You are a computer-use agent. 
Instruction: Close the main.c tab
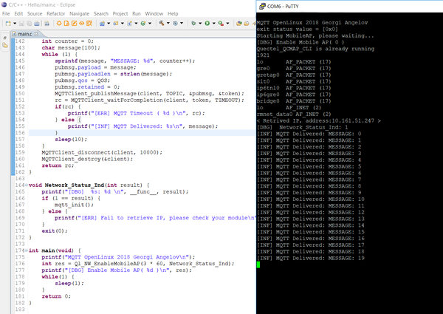tap(36, 34)
